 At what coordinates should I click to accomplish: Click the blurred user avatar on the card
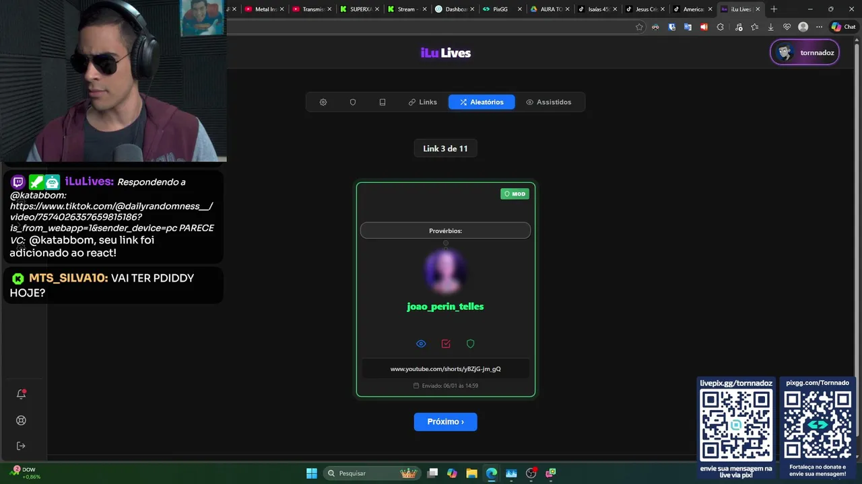445,271
